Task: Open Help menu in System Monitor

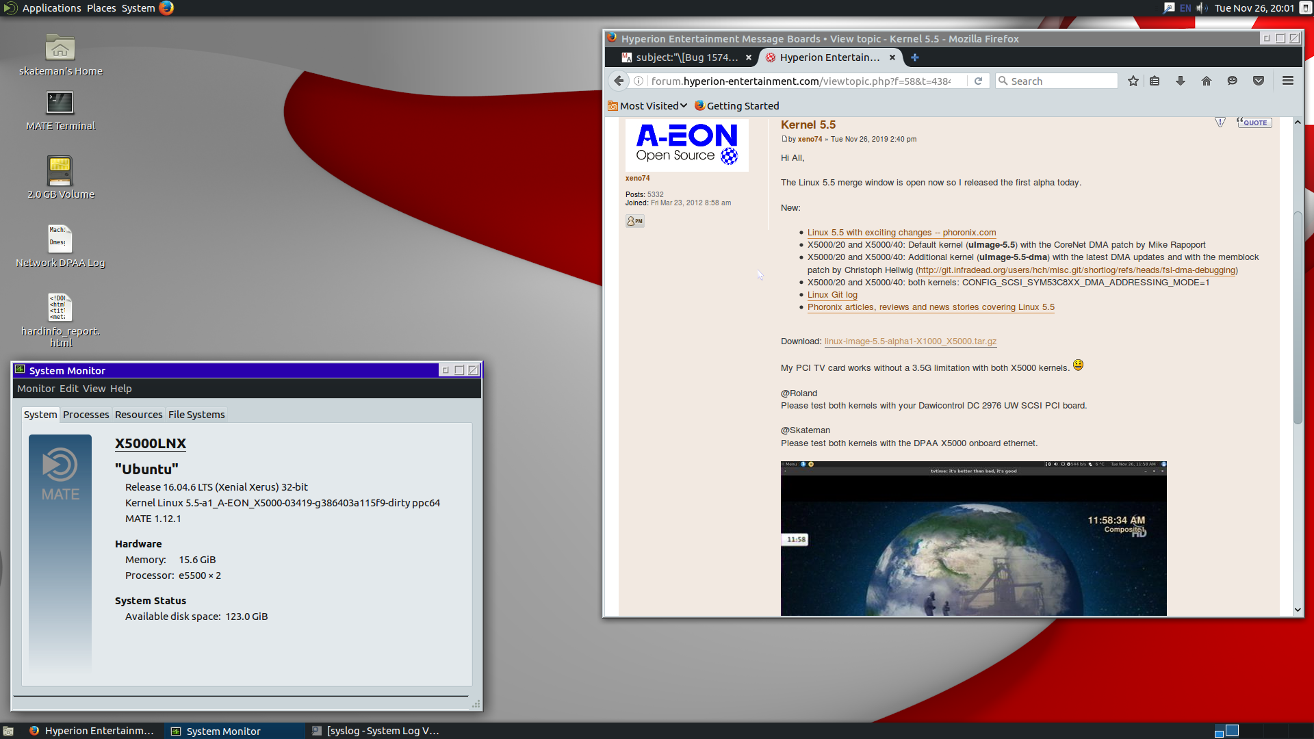Action: coord(121,388)
